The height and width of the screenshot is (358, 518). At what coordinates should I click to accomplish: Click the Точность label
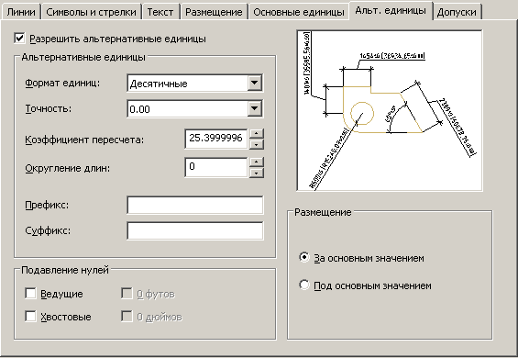pos(49,108)
